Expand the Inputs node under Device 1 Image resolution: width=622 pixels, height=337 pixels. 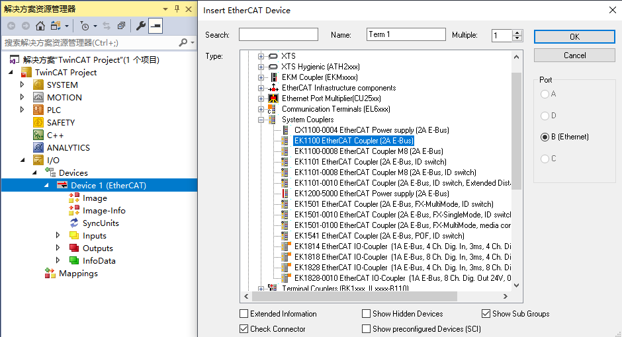pos(58,235)
